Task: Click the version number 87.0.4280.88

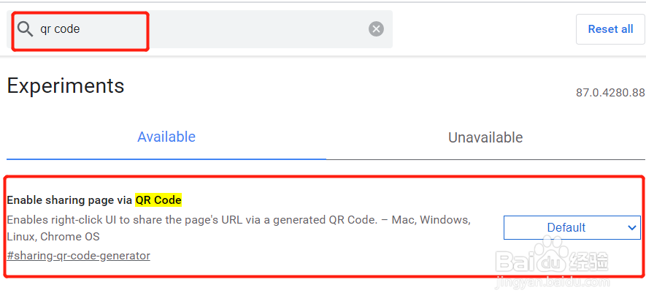Action: click(610, 93)
